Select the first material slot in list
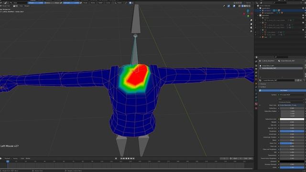 pos(281,66)
